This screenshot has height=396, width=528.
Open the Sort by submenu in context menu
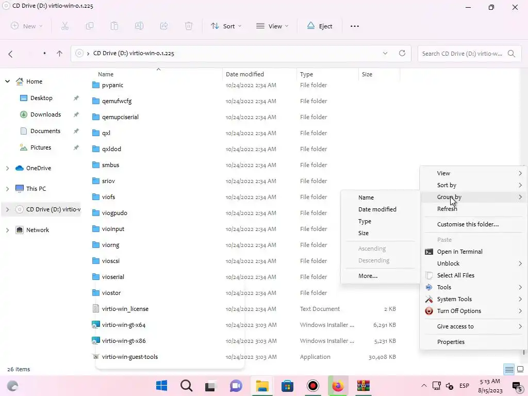click(x=473, y=185)
